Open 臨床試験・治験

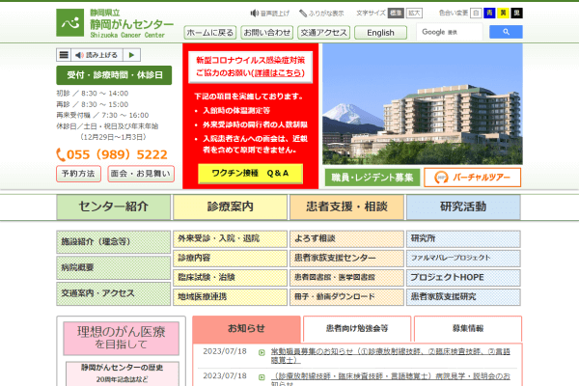(230, 277)
